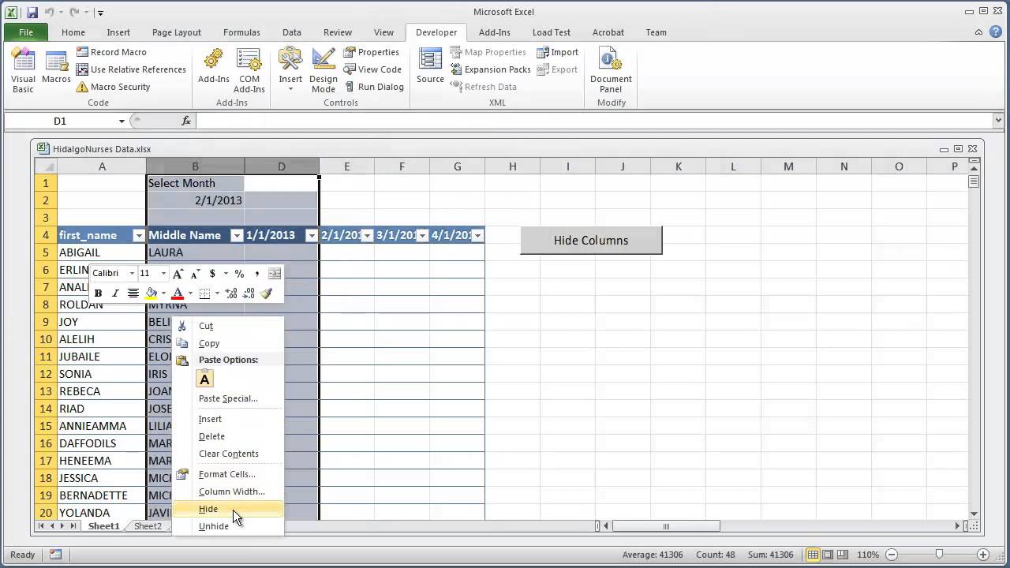Apply Bold from the mini toolbar
This screenshot has width=1010, height=568.
point(98,293)
